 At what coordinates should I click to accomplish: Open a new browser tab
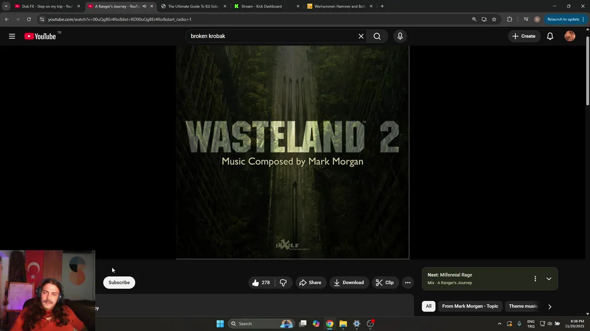pos(382,6)
